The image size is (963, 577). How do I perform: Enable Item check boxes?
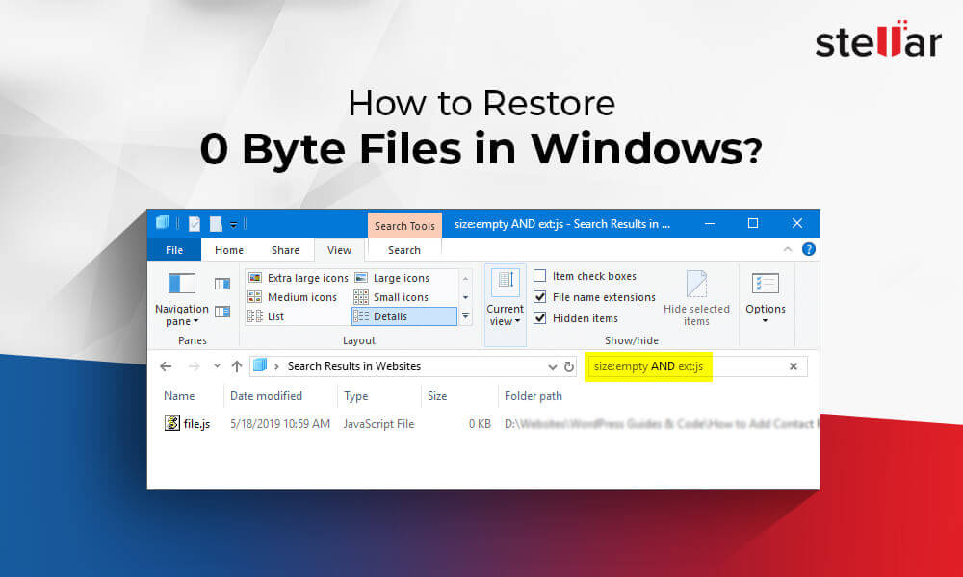tap(540, 275)
